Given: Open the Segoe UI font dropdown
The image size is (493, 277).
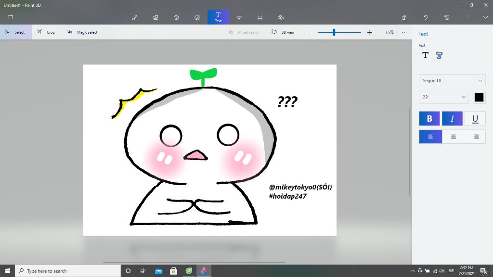Looking at the screenshot, I should 452,81.
